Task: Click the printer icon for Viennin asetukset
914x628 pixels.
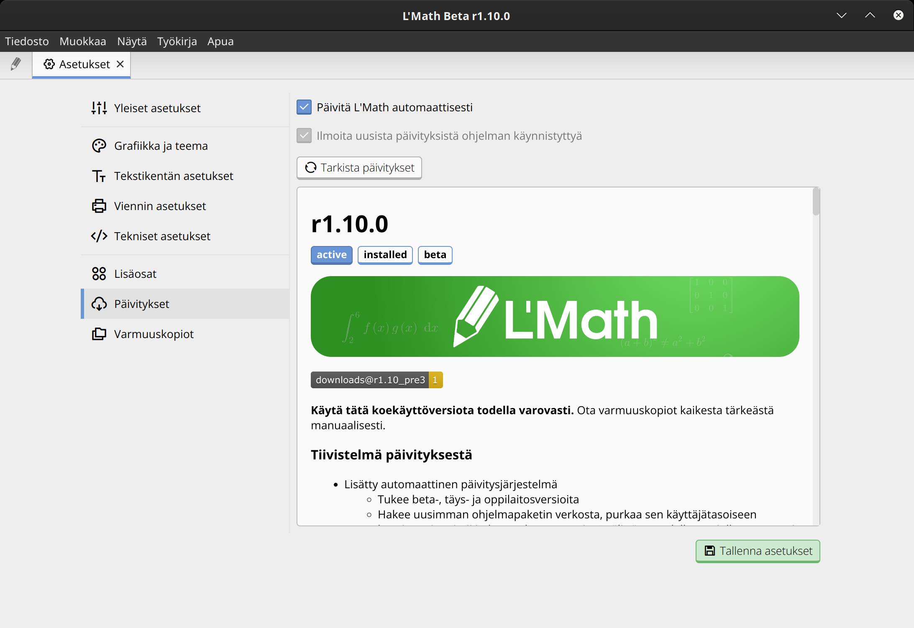Action: point(99,206)
